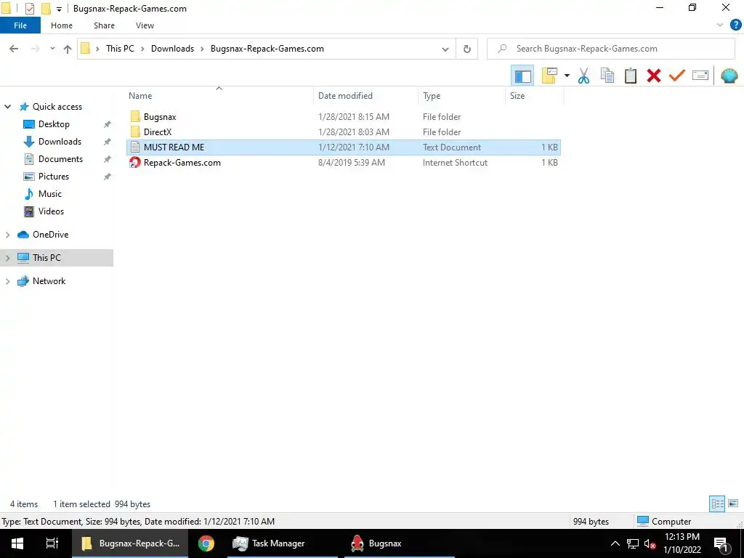The image size is (744, 558).
Task: Open the Home ribbon tab
Action: (x=62, y=25)
